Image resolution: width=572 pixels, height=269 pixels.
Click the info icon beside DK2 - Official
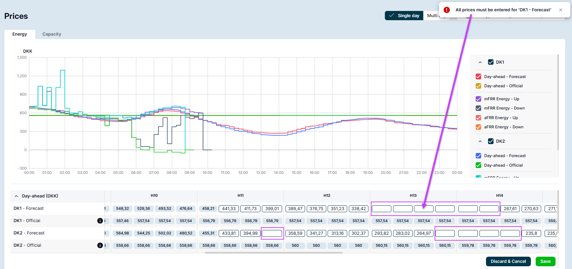click(100, 245)
